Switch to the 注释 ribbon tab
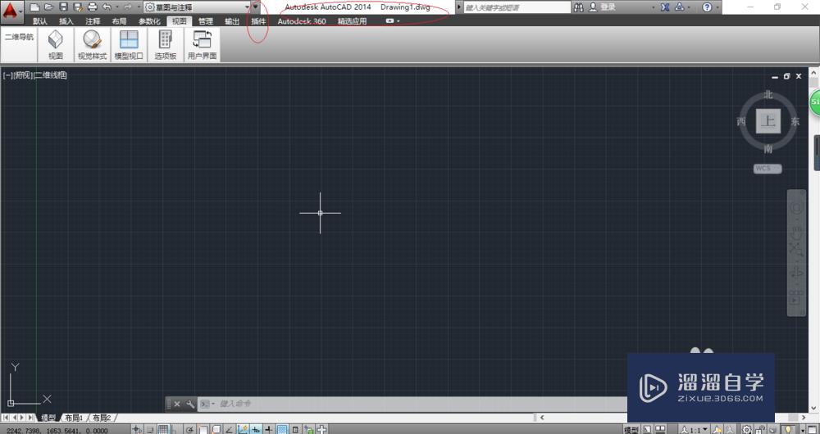 coord(93,21)
